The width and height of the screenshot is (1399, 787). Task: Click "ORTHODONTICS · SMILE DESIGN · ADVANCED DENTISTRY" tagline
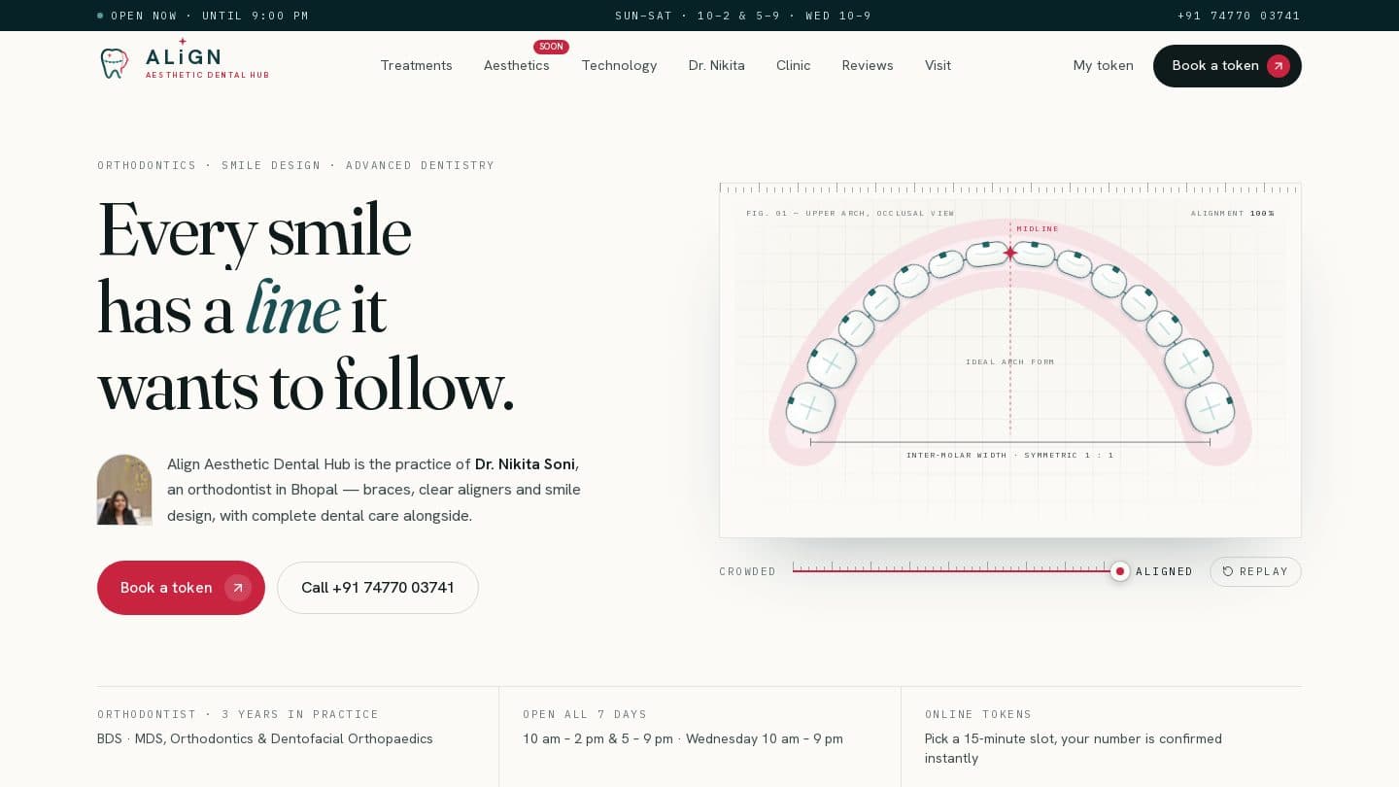[x=296, y=165]
